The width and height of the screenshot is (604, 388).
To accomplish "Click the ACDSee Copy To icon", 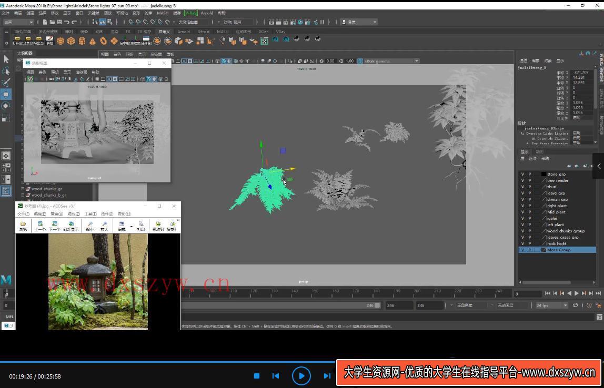I will (172, 226).
